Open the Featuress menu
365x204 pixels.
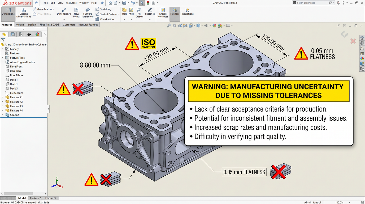[x=71, y=3]
